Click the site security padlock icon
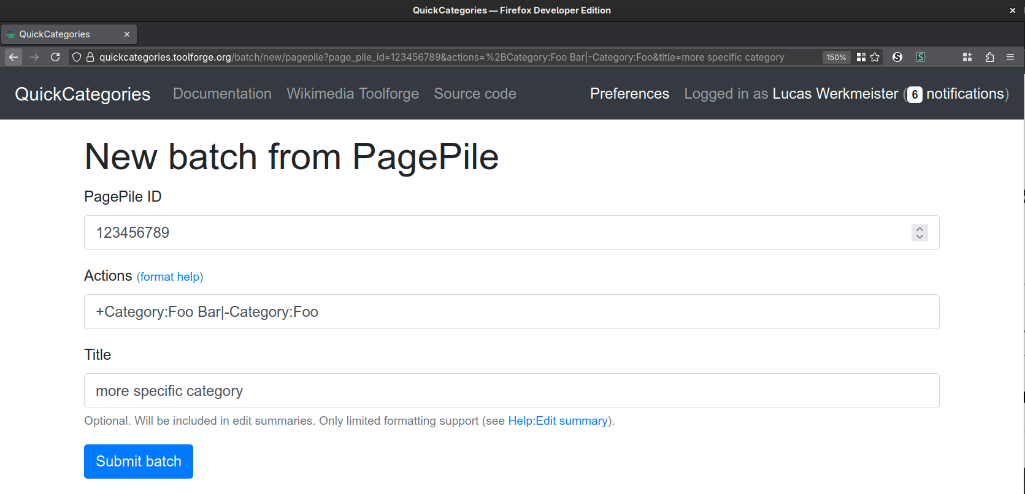 click(90, 57)
